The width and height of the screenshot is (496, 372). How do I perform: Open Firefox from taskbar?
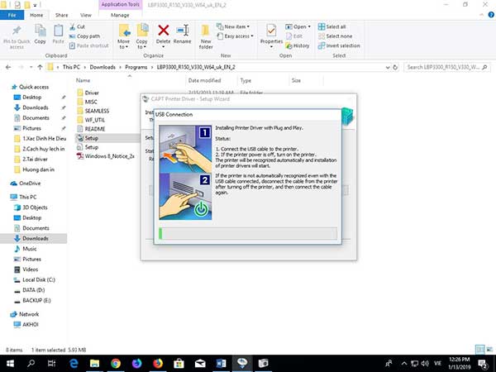pos(158,364)
